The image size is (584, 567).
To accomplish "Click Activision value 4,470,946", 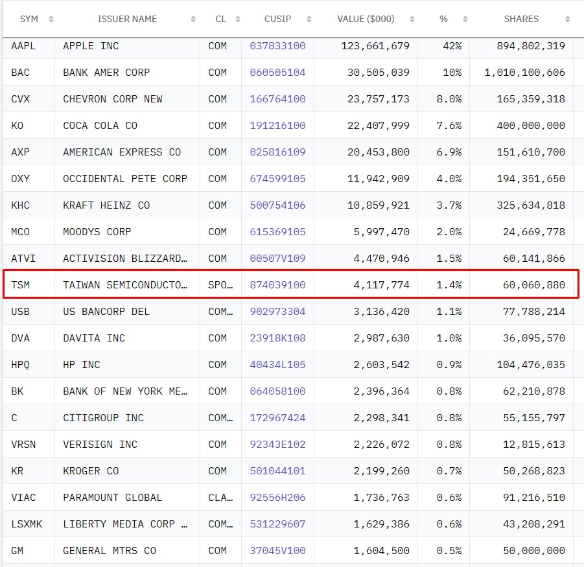I will (x=381, y=259).
